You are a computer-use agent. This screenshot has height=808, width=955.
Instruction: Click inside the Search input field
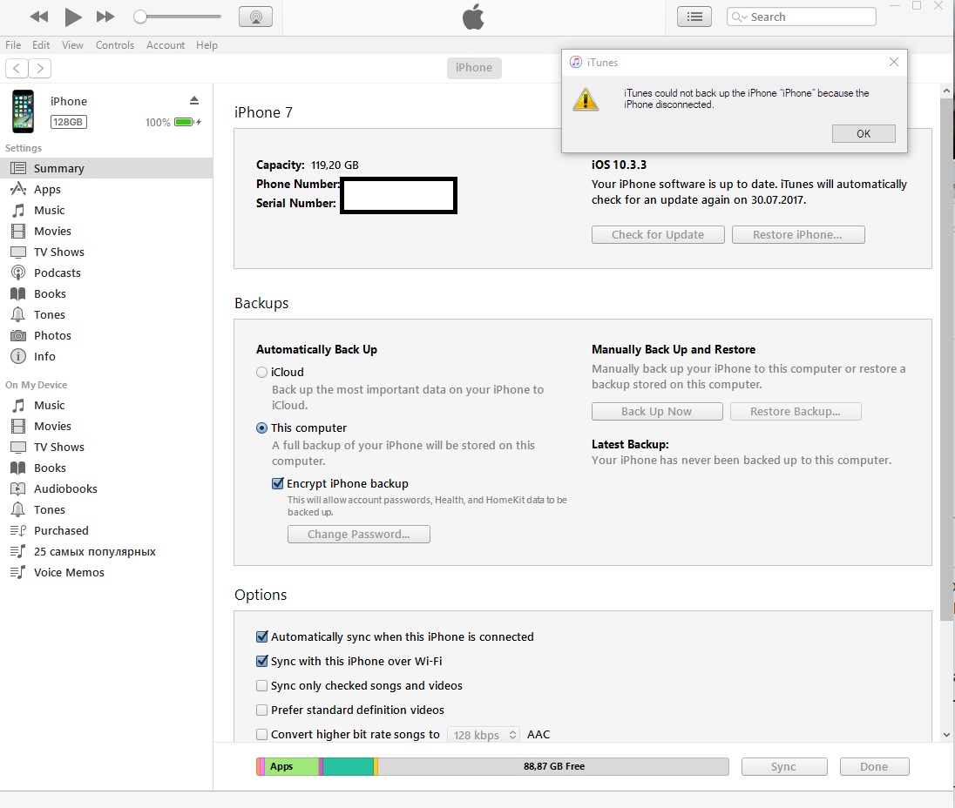click(802, 17)
